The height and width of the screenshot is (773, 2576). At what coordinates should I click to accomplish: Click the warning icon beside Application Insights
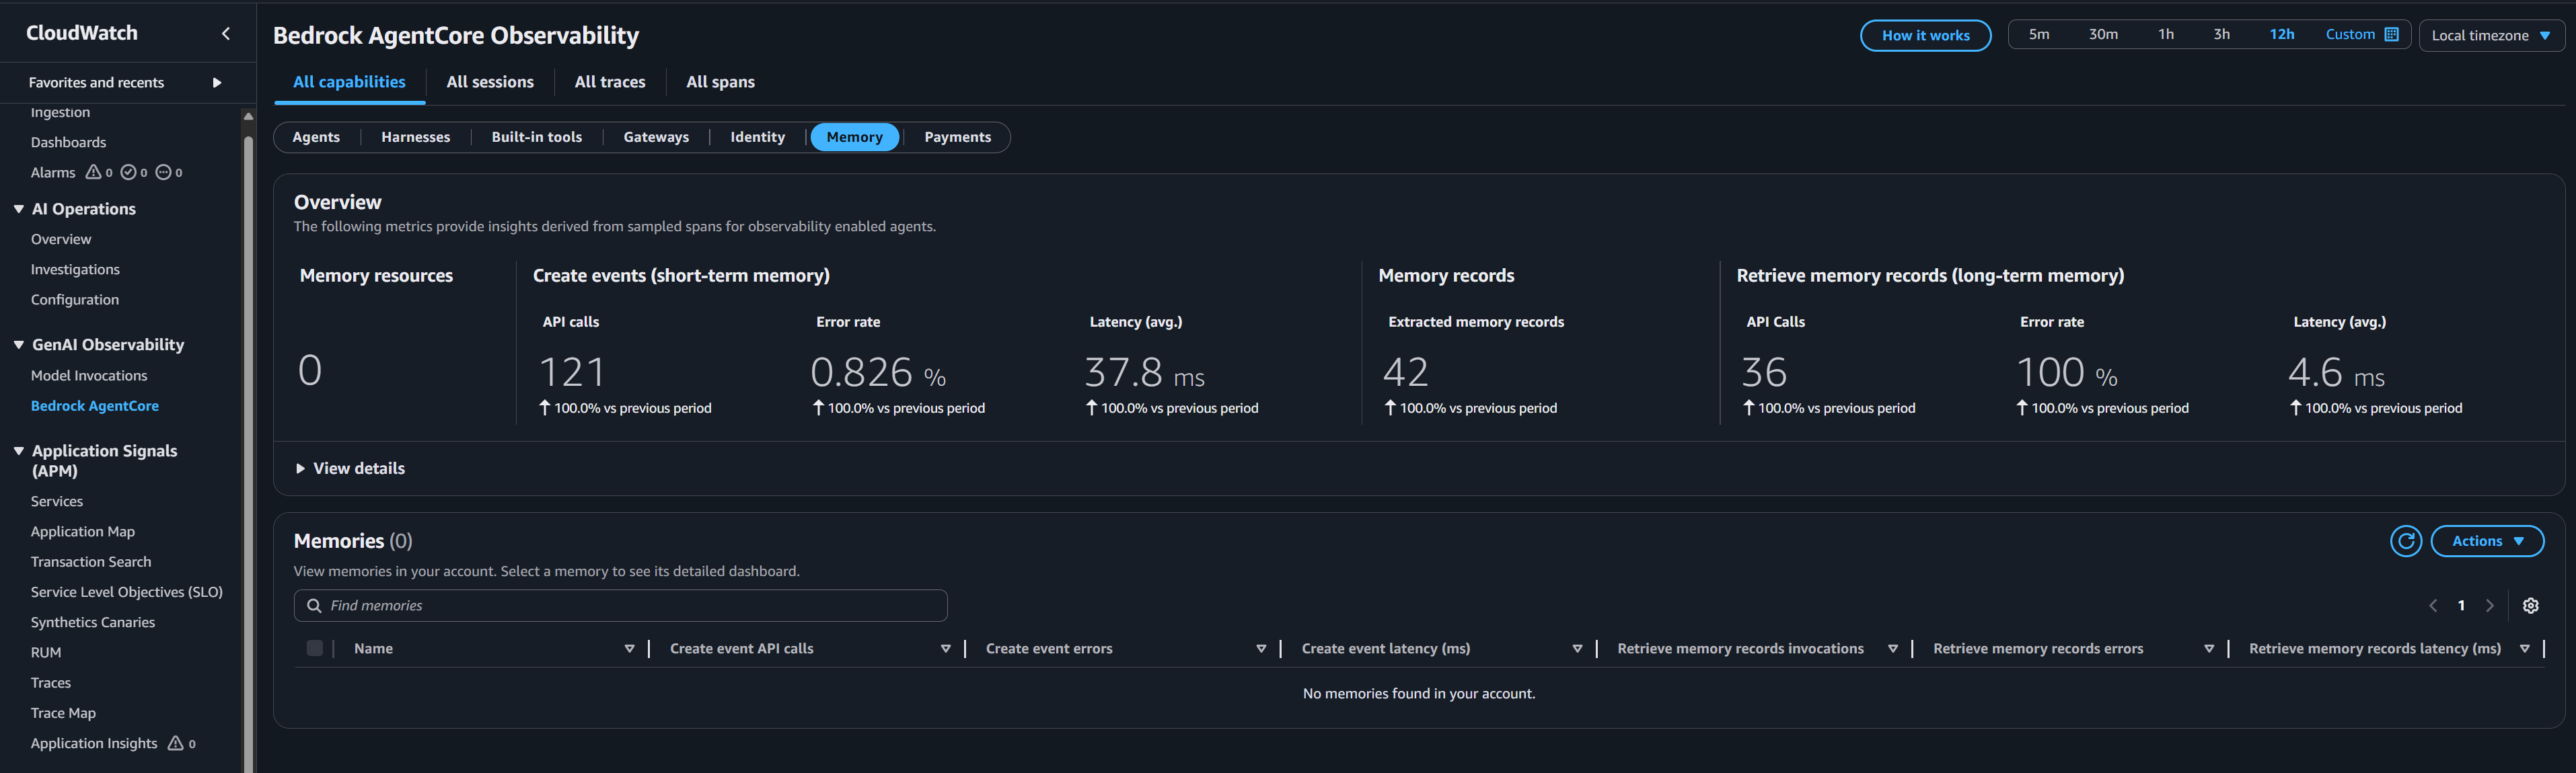tap(175, 743)
